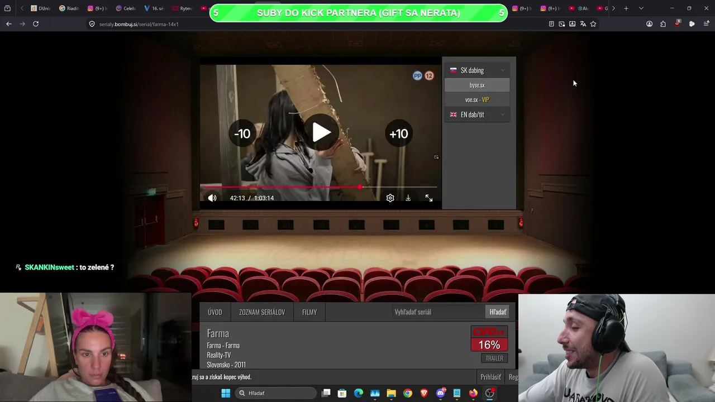Open Microsoft Edge from the taskbar

pyautogui.click(x=359, y=393)
